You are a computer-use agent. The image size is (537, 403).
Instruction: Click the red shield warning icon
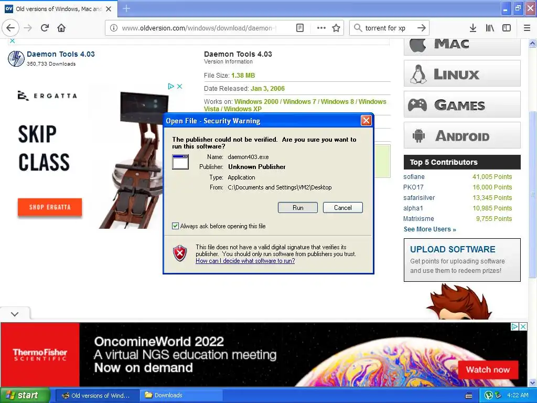tap(180, 253)
